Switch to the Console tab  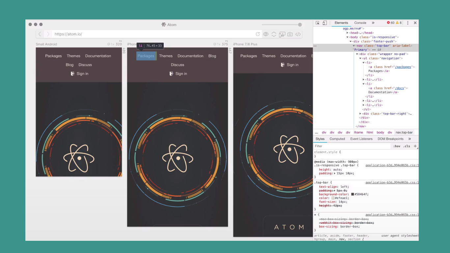pyautogui.click(x=360, y=23)
